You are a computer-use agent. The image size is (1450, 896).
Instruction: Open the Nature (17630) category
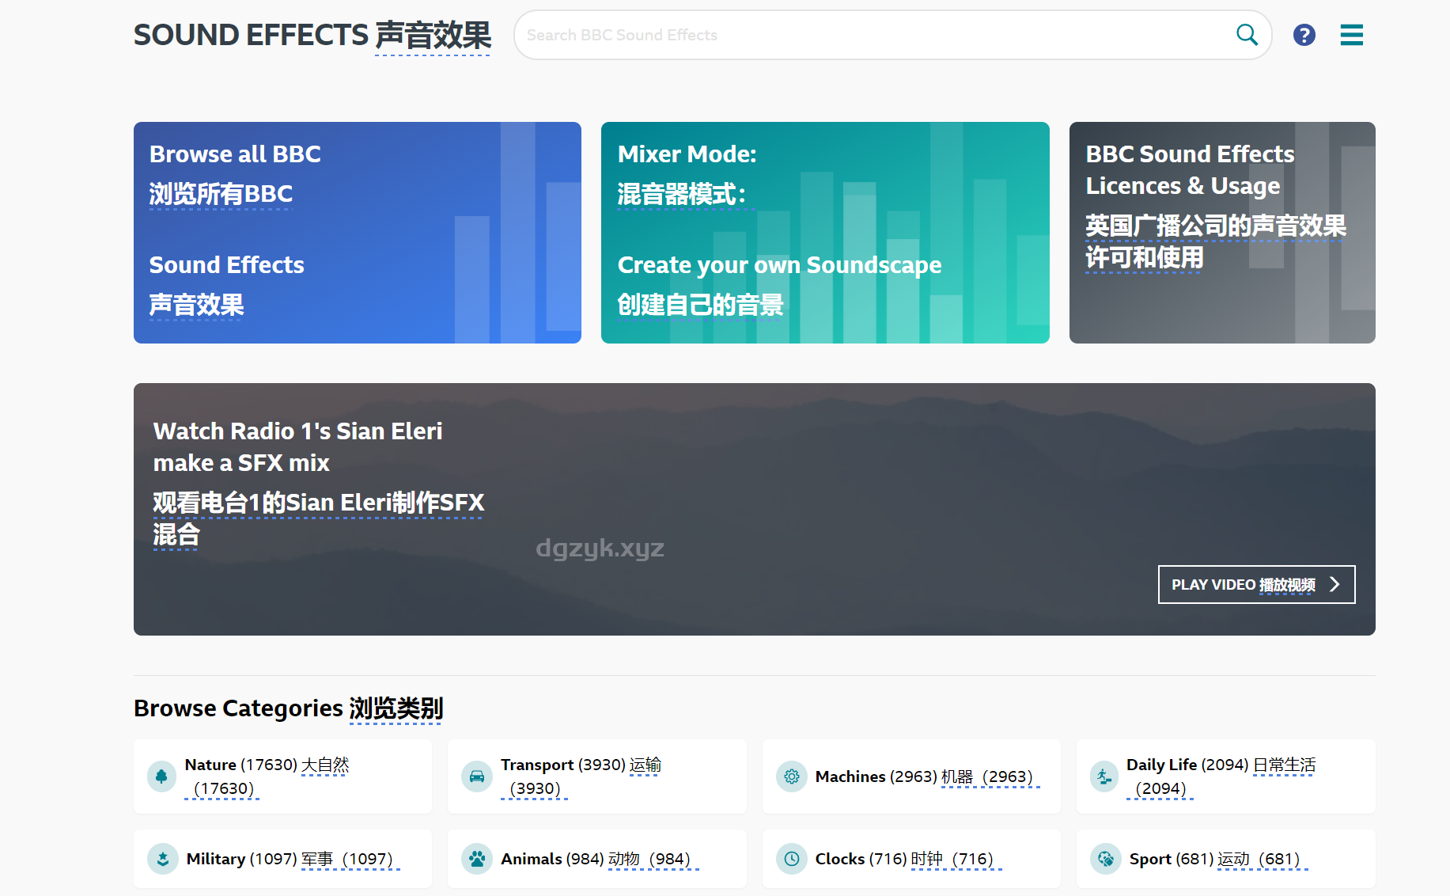pos(283,776)
